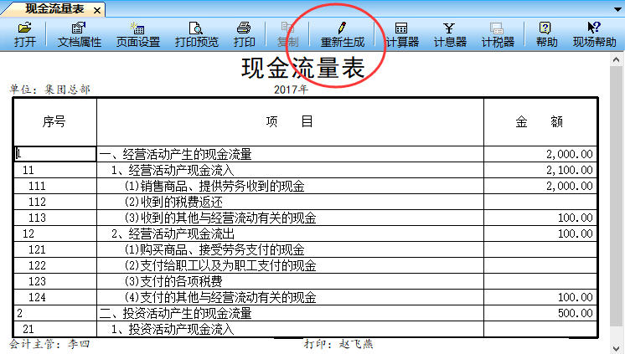Close the 现金流量表 tab
Screen dimensions: 625x354
click(x=97, y=11)
